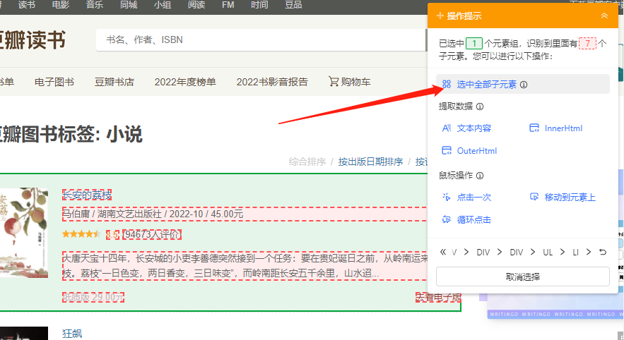Open 电子图书 nav link
624x340 pixels.
pos(54,82)
